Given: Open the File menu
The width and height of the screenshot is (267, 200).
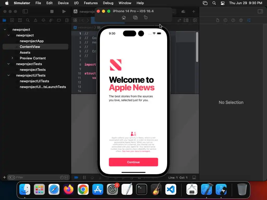Looking at the screenshot, I should (38, 3).
